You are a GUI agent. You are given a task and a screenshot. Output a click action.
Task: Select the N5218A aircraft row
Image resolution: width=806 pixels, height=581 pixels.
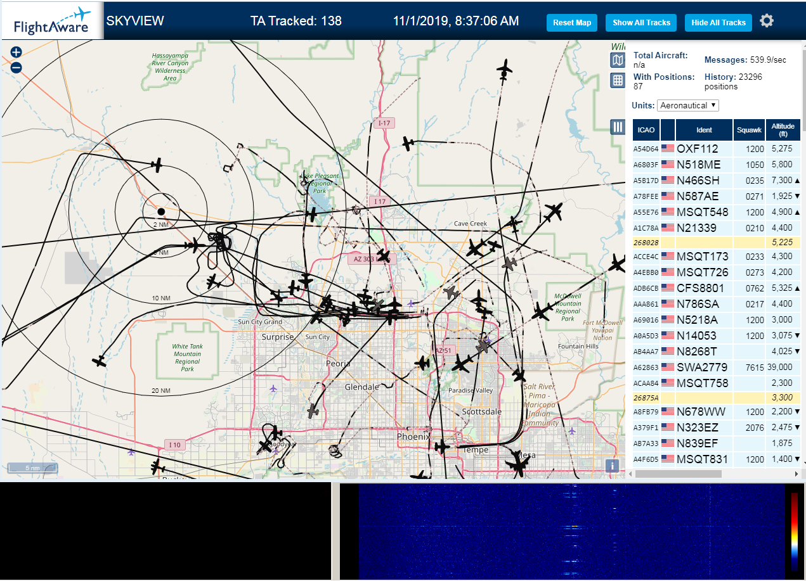tap(716, 320)
